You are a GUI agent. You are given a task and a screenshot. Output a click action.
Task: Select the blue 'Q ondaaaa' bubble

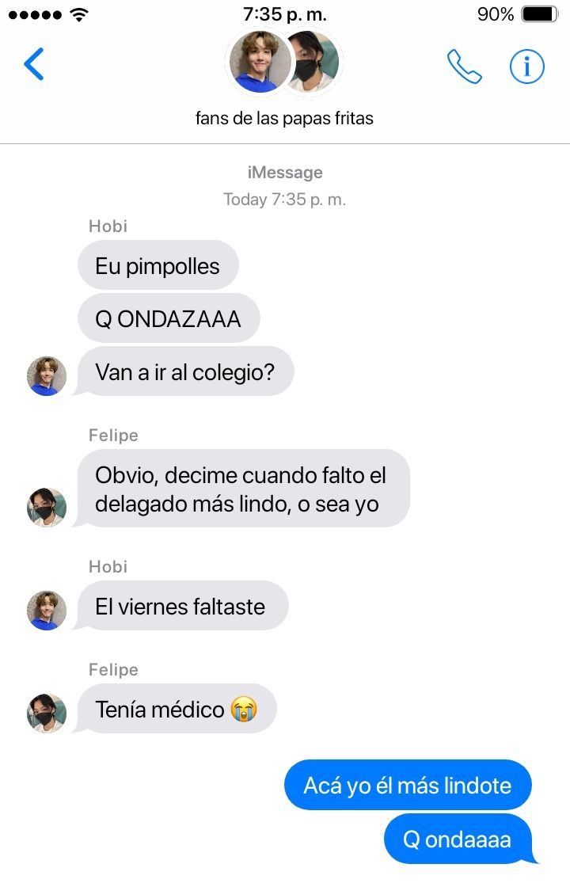458,839
